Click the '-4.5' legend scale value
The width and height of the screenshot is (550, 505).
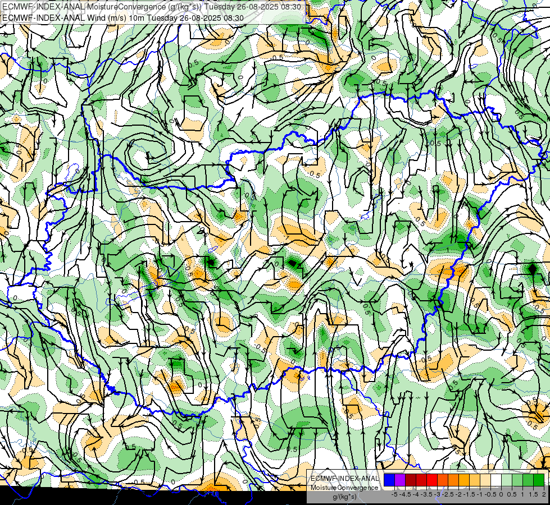point(405,494)
